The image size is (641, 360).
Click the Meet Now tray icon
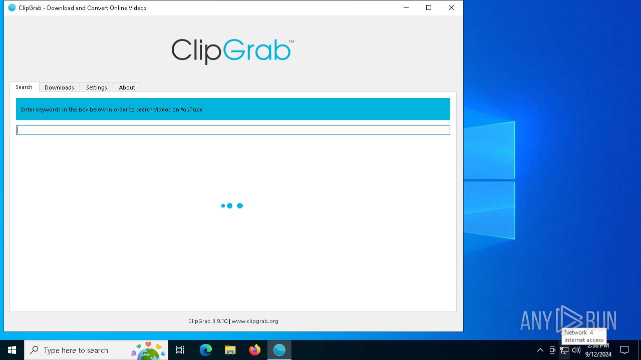pos(552,350)
